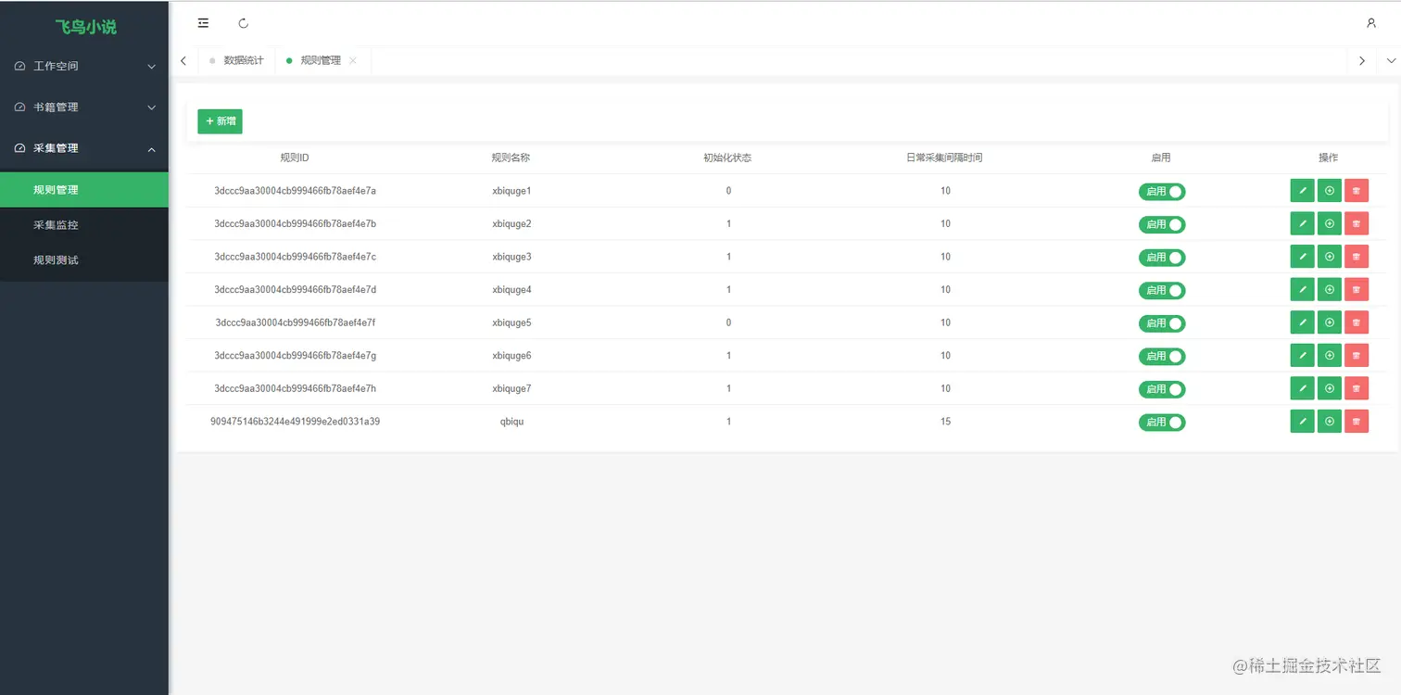
Task: Click the plus-circle icon for xbiquge4
Action: pos(1330,289)
